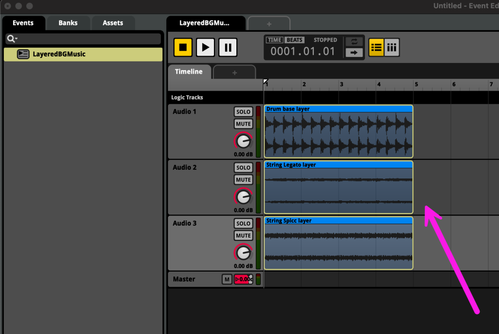Select the String Legato layer clip
The image size is (499, 334).
(338, 190)
